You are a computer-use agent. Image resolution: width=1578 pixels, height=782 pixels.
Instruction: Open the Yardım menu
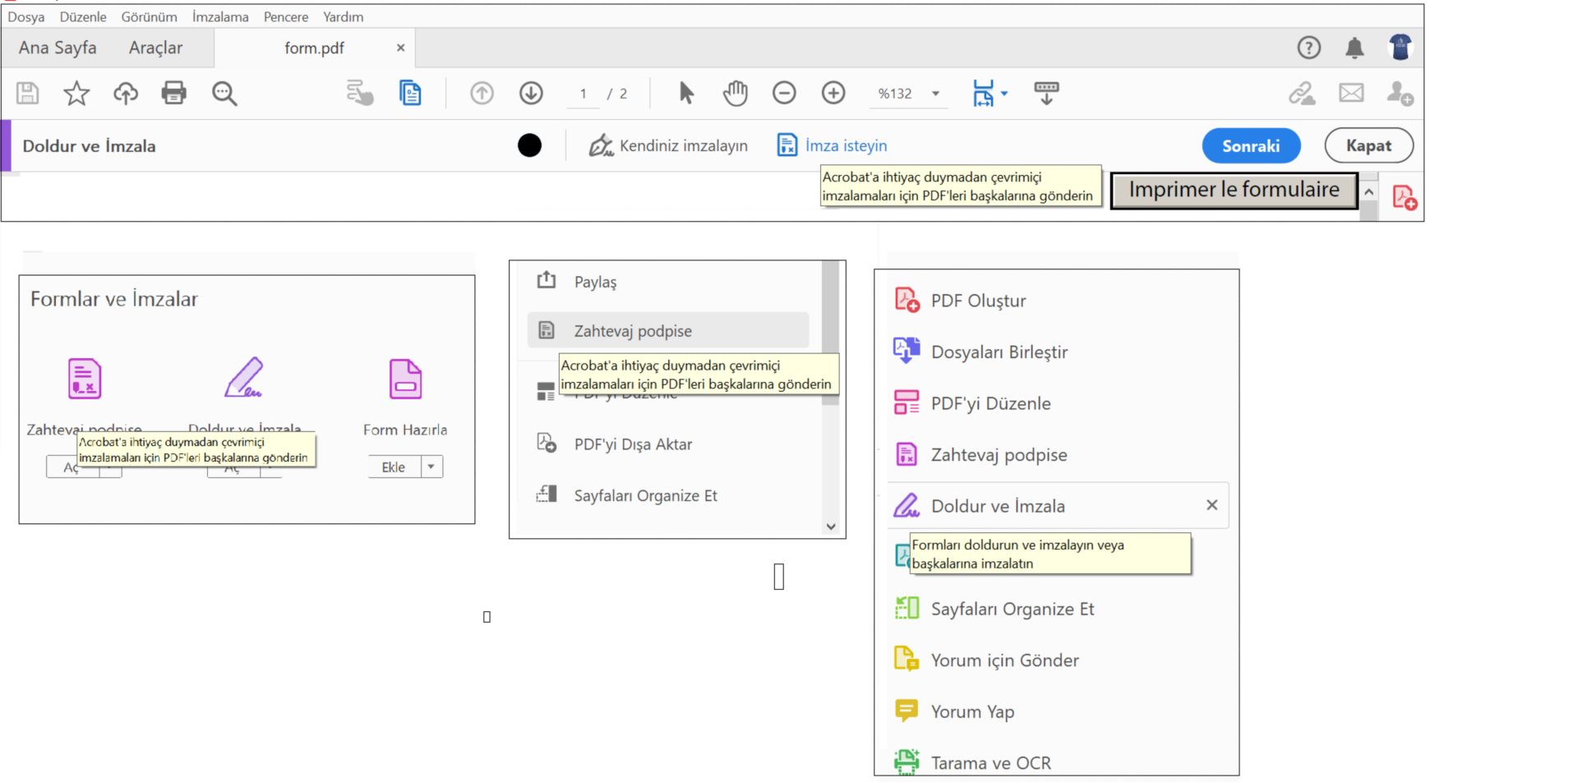pyautogui.click(x=343, y=16)
